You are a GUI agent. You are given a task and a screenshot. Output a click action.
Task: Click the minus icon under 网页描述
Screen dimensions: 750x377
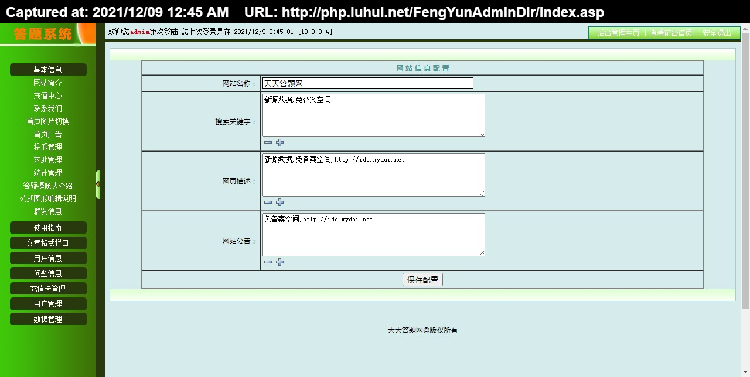pyautogui.click(x=268, y=202)
